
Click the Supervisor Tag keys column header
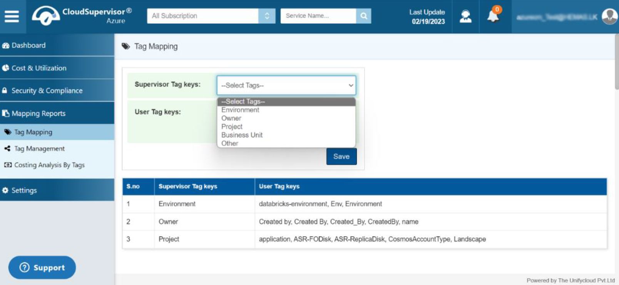[x=204, y=187]
